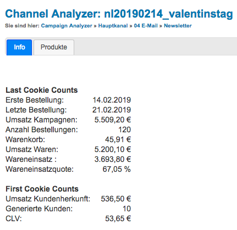Click the First Cookie Counts heading
The width and height of the screenshot is (237, 230).
pos(42,189)
